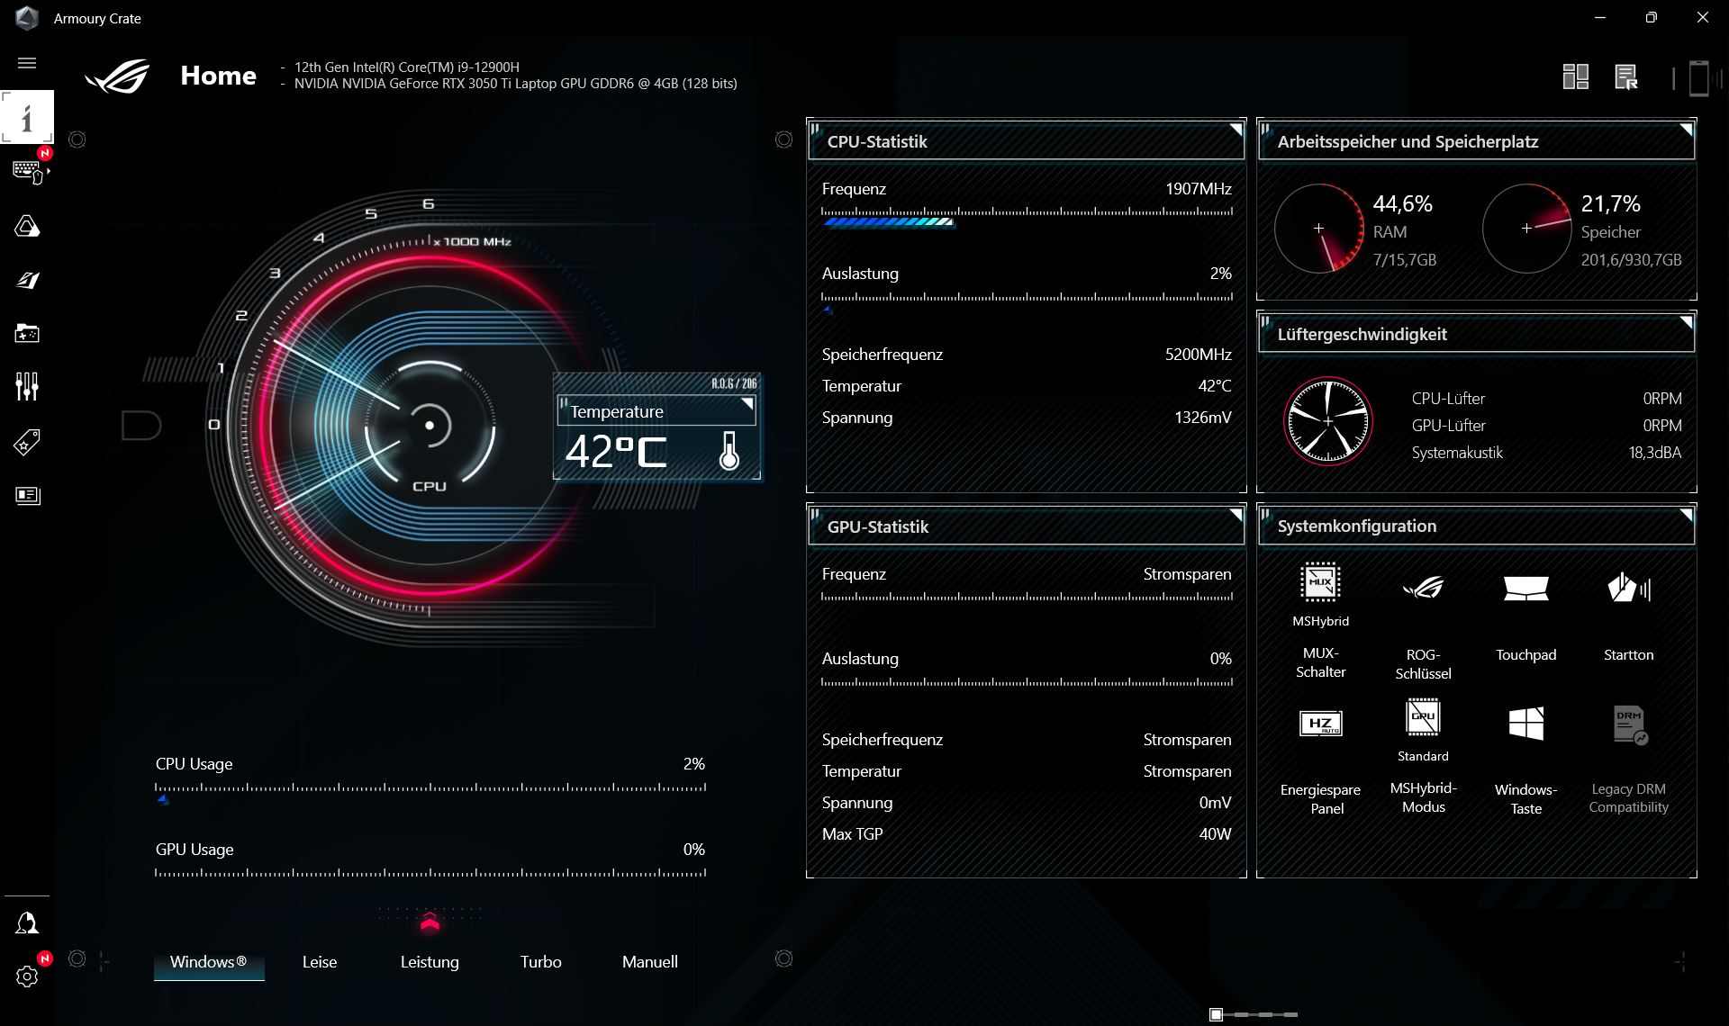Select the Leise mode tab
Viewport: 1729px width, 1026px height.
[x=320, y=962]
